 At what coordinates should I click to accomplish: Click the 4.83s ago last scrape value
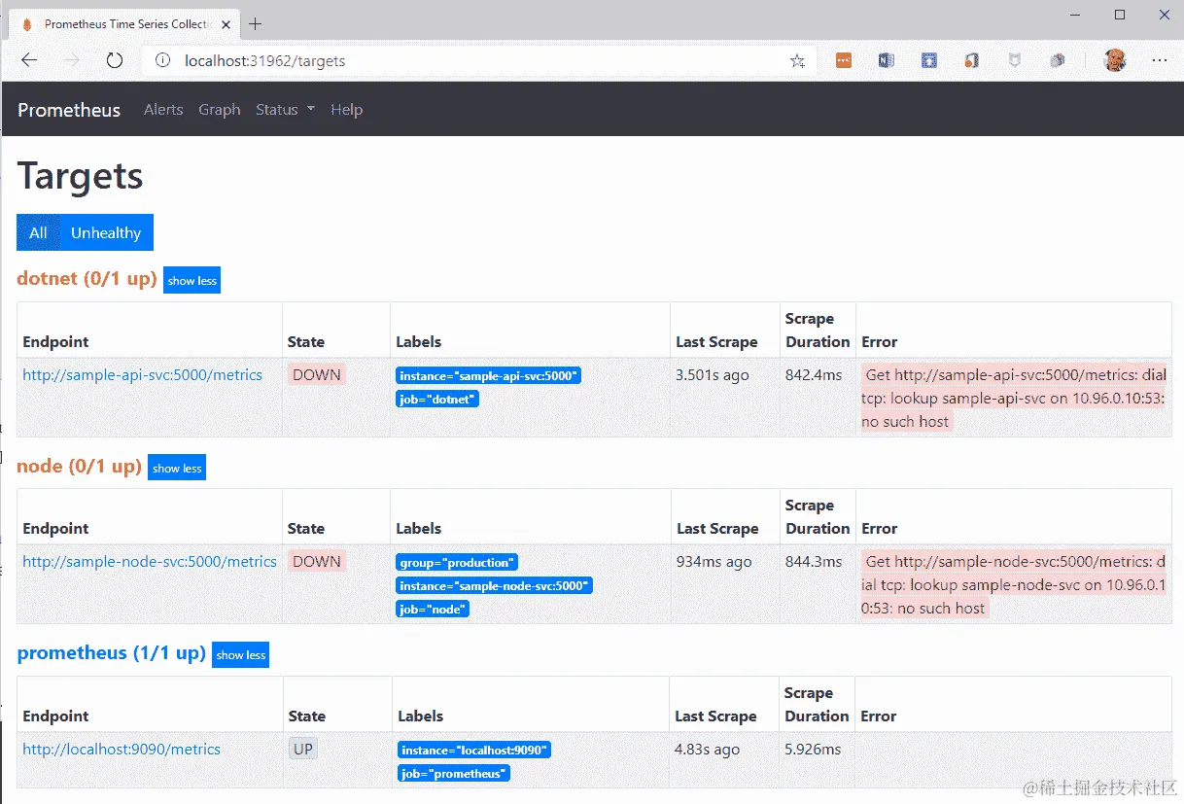tap(708, 749)
